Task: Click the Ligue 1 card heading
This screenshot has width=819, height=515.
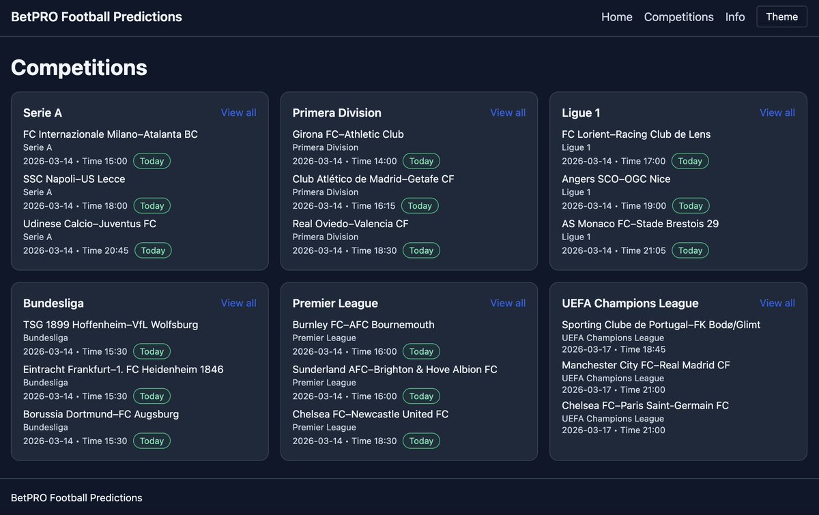Action: 581,113
